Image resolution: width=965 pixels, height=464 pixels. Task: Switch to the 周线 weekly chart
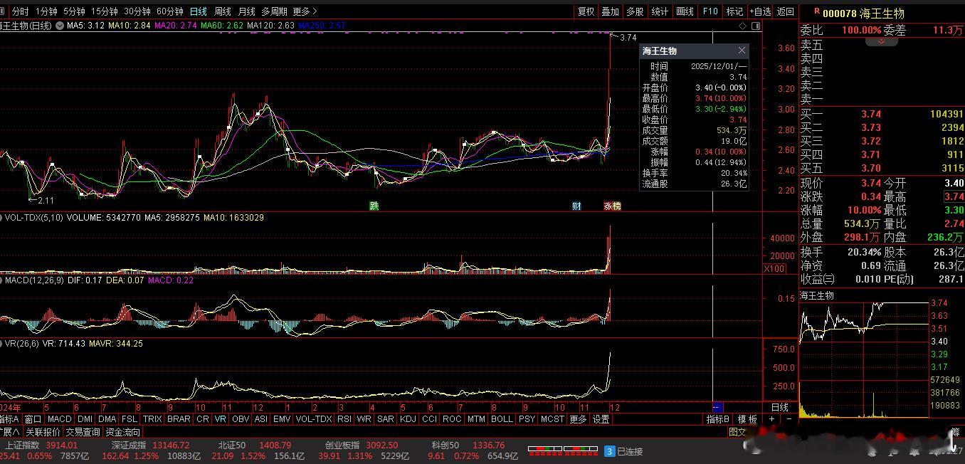(223, 11)
